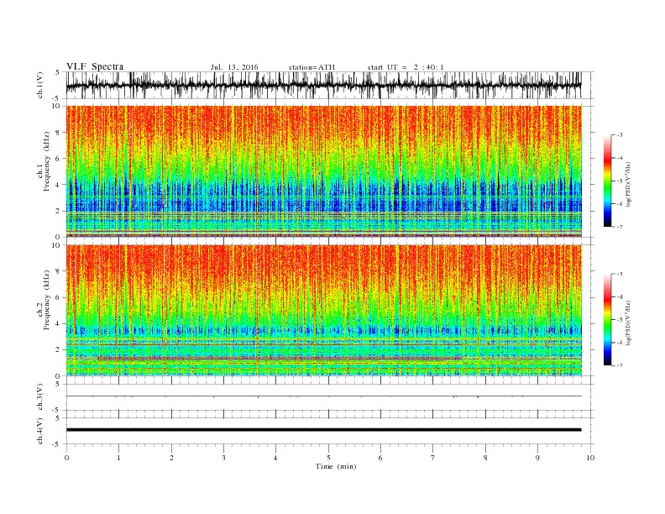The height and width of the screenshot is (514, 665).
Task: Click the color scale bar beside ch.2 spectrogram
Action: (607, 320)
